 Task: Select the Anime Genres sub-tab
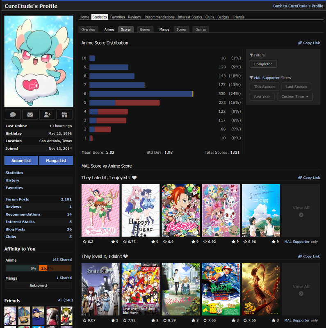145,30
